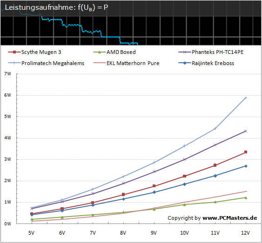Screen dimensions: 262x243
Task: Click the 12V x-axis label
Action: pyautogui.click(x=245, y=233)
